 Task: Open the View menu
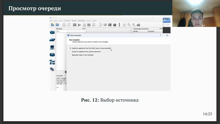(x=60, y=21)
